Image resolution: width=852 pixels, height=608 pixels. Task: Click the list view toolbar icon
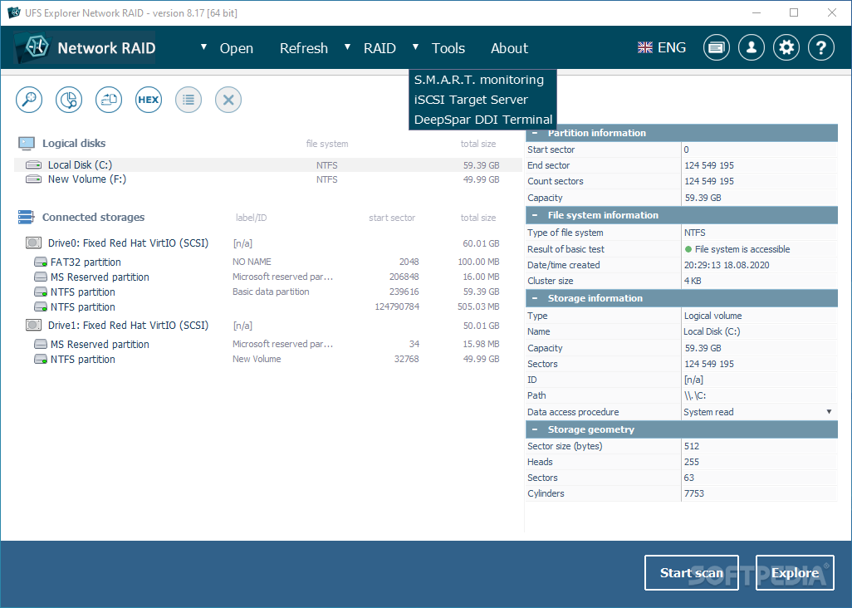pos(189,100)
